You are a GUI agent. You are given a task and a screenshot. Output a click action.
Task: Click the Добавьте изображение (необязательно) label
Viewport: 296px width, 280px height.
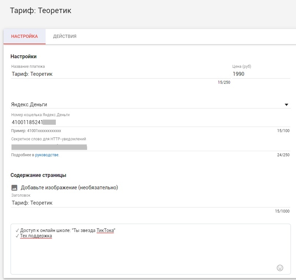tap(69, 187)
